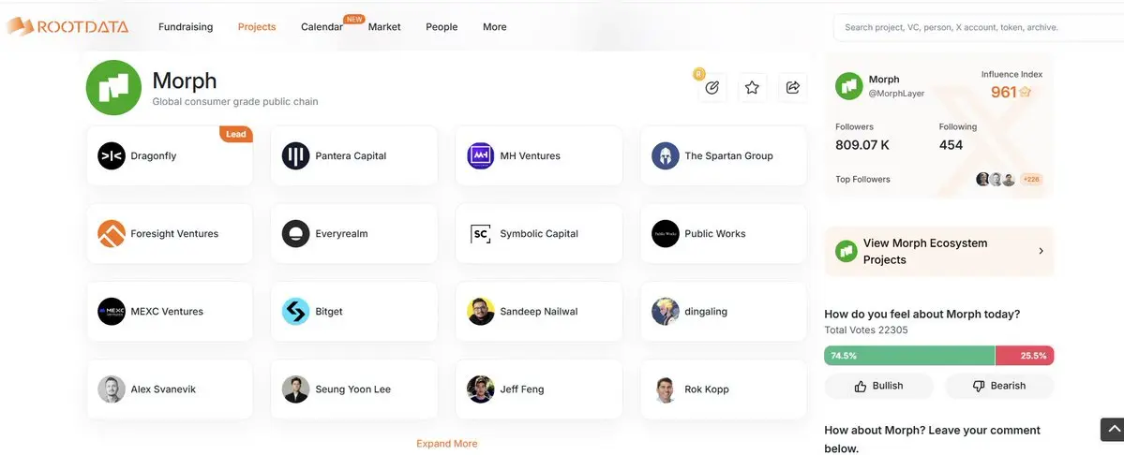The width and height of the screenshot is (1124, 455).
Task: Click the back-to-top arrow button
Action: coord(1113,429)
